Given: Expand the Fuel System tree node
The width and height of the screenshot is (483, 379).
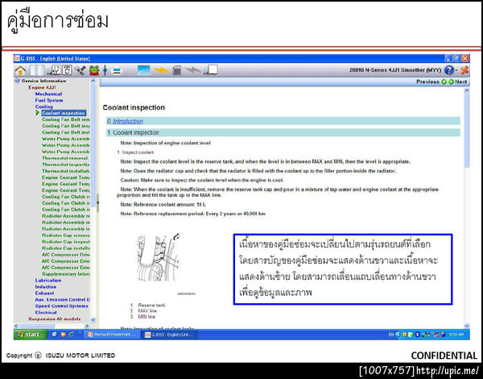Looking at the screenshot, I should point(49,100).
